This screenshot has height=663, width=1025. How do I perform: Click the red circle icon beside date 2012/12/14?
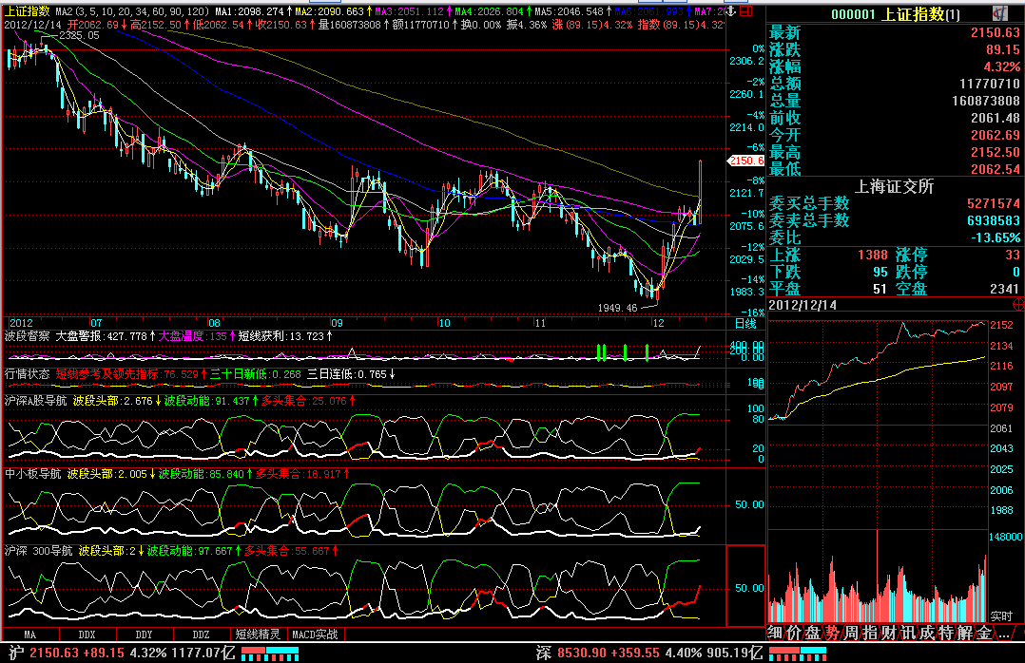click(x=1019, y=304)
